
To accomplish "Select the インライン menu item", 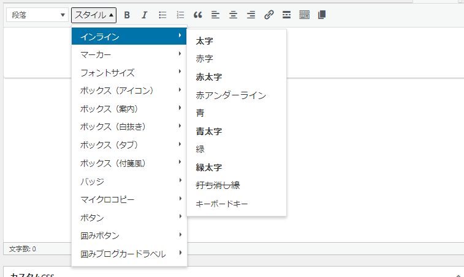I will pos(129,36).
